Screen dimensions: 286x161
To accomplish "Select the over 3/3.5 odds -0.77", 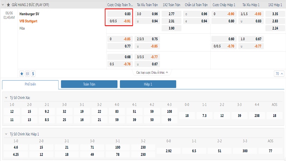I will click(147, 57).
